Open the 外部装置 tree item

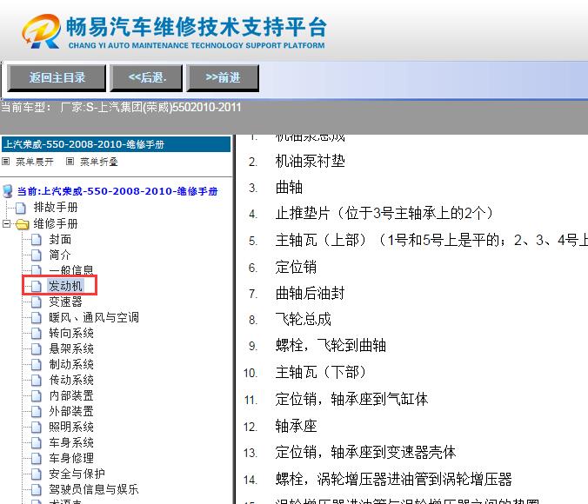(x=71, y=411)
